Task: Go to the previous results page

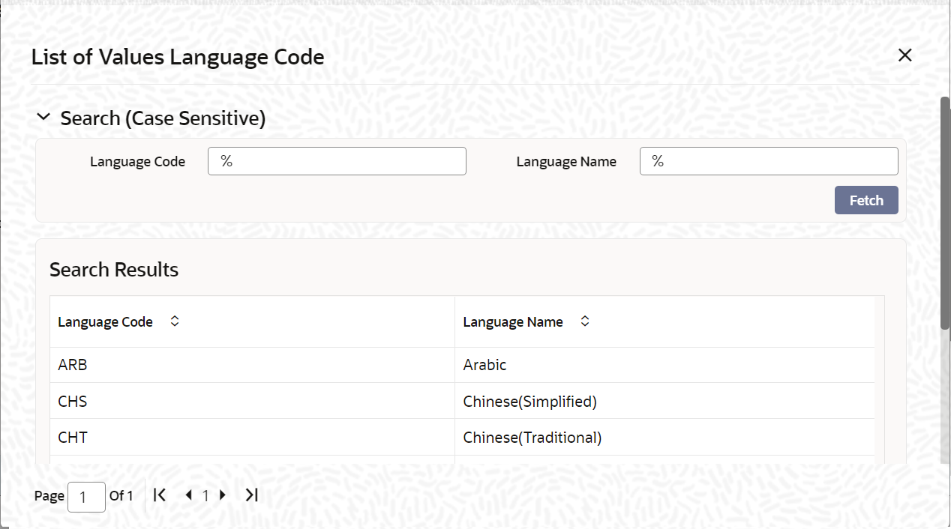Action: point(189,495)
